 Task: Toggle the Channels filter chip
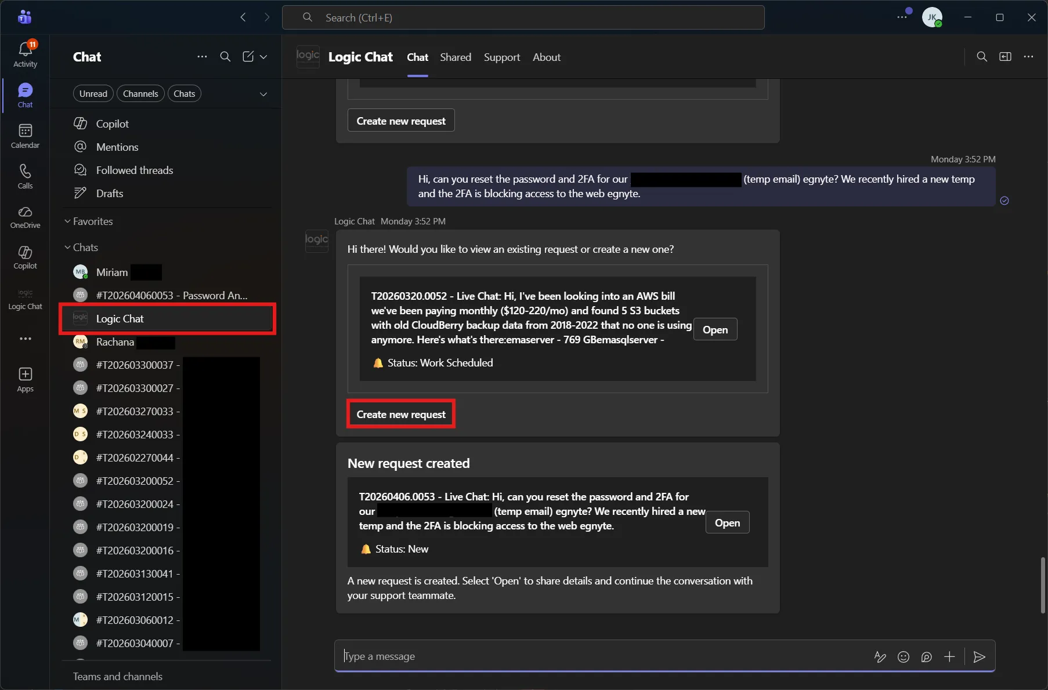140,93
